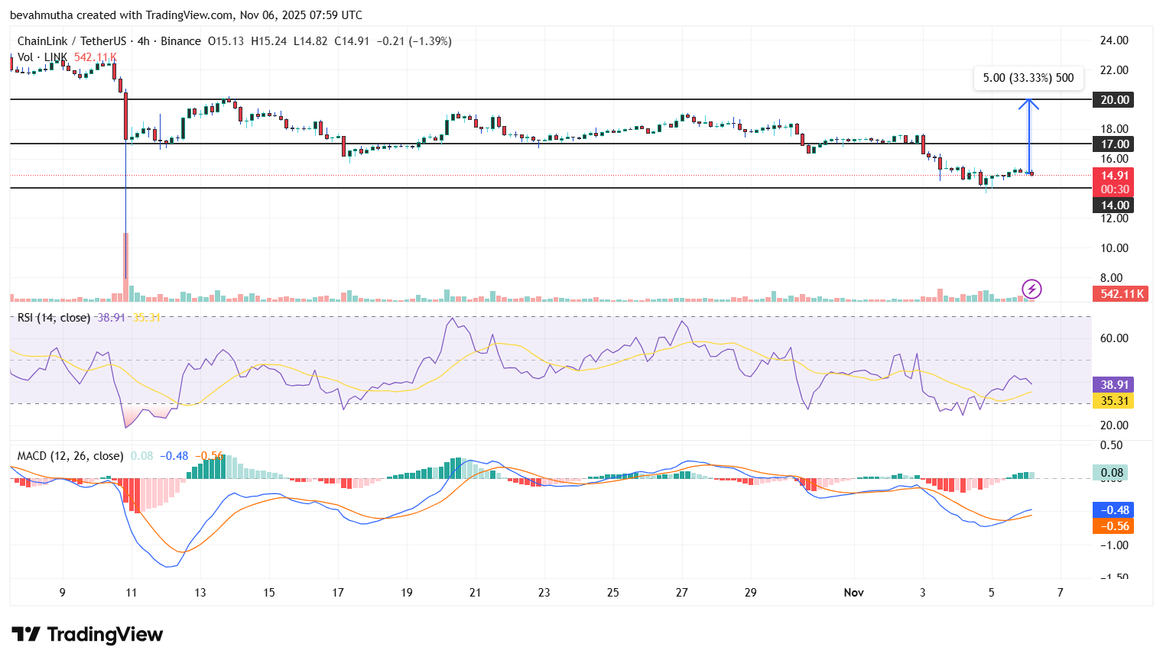The width and height of the screenshot is (1163, 663).
Task: Toggle the orange MACD signal badge -0.56
Action: point(1113,526)
